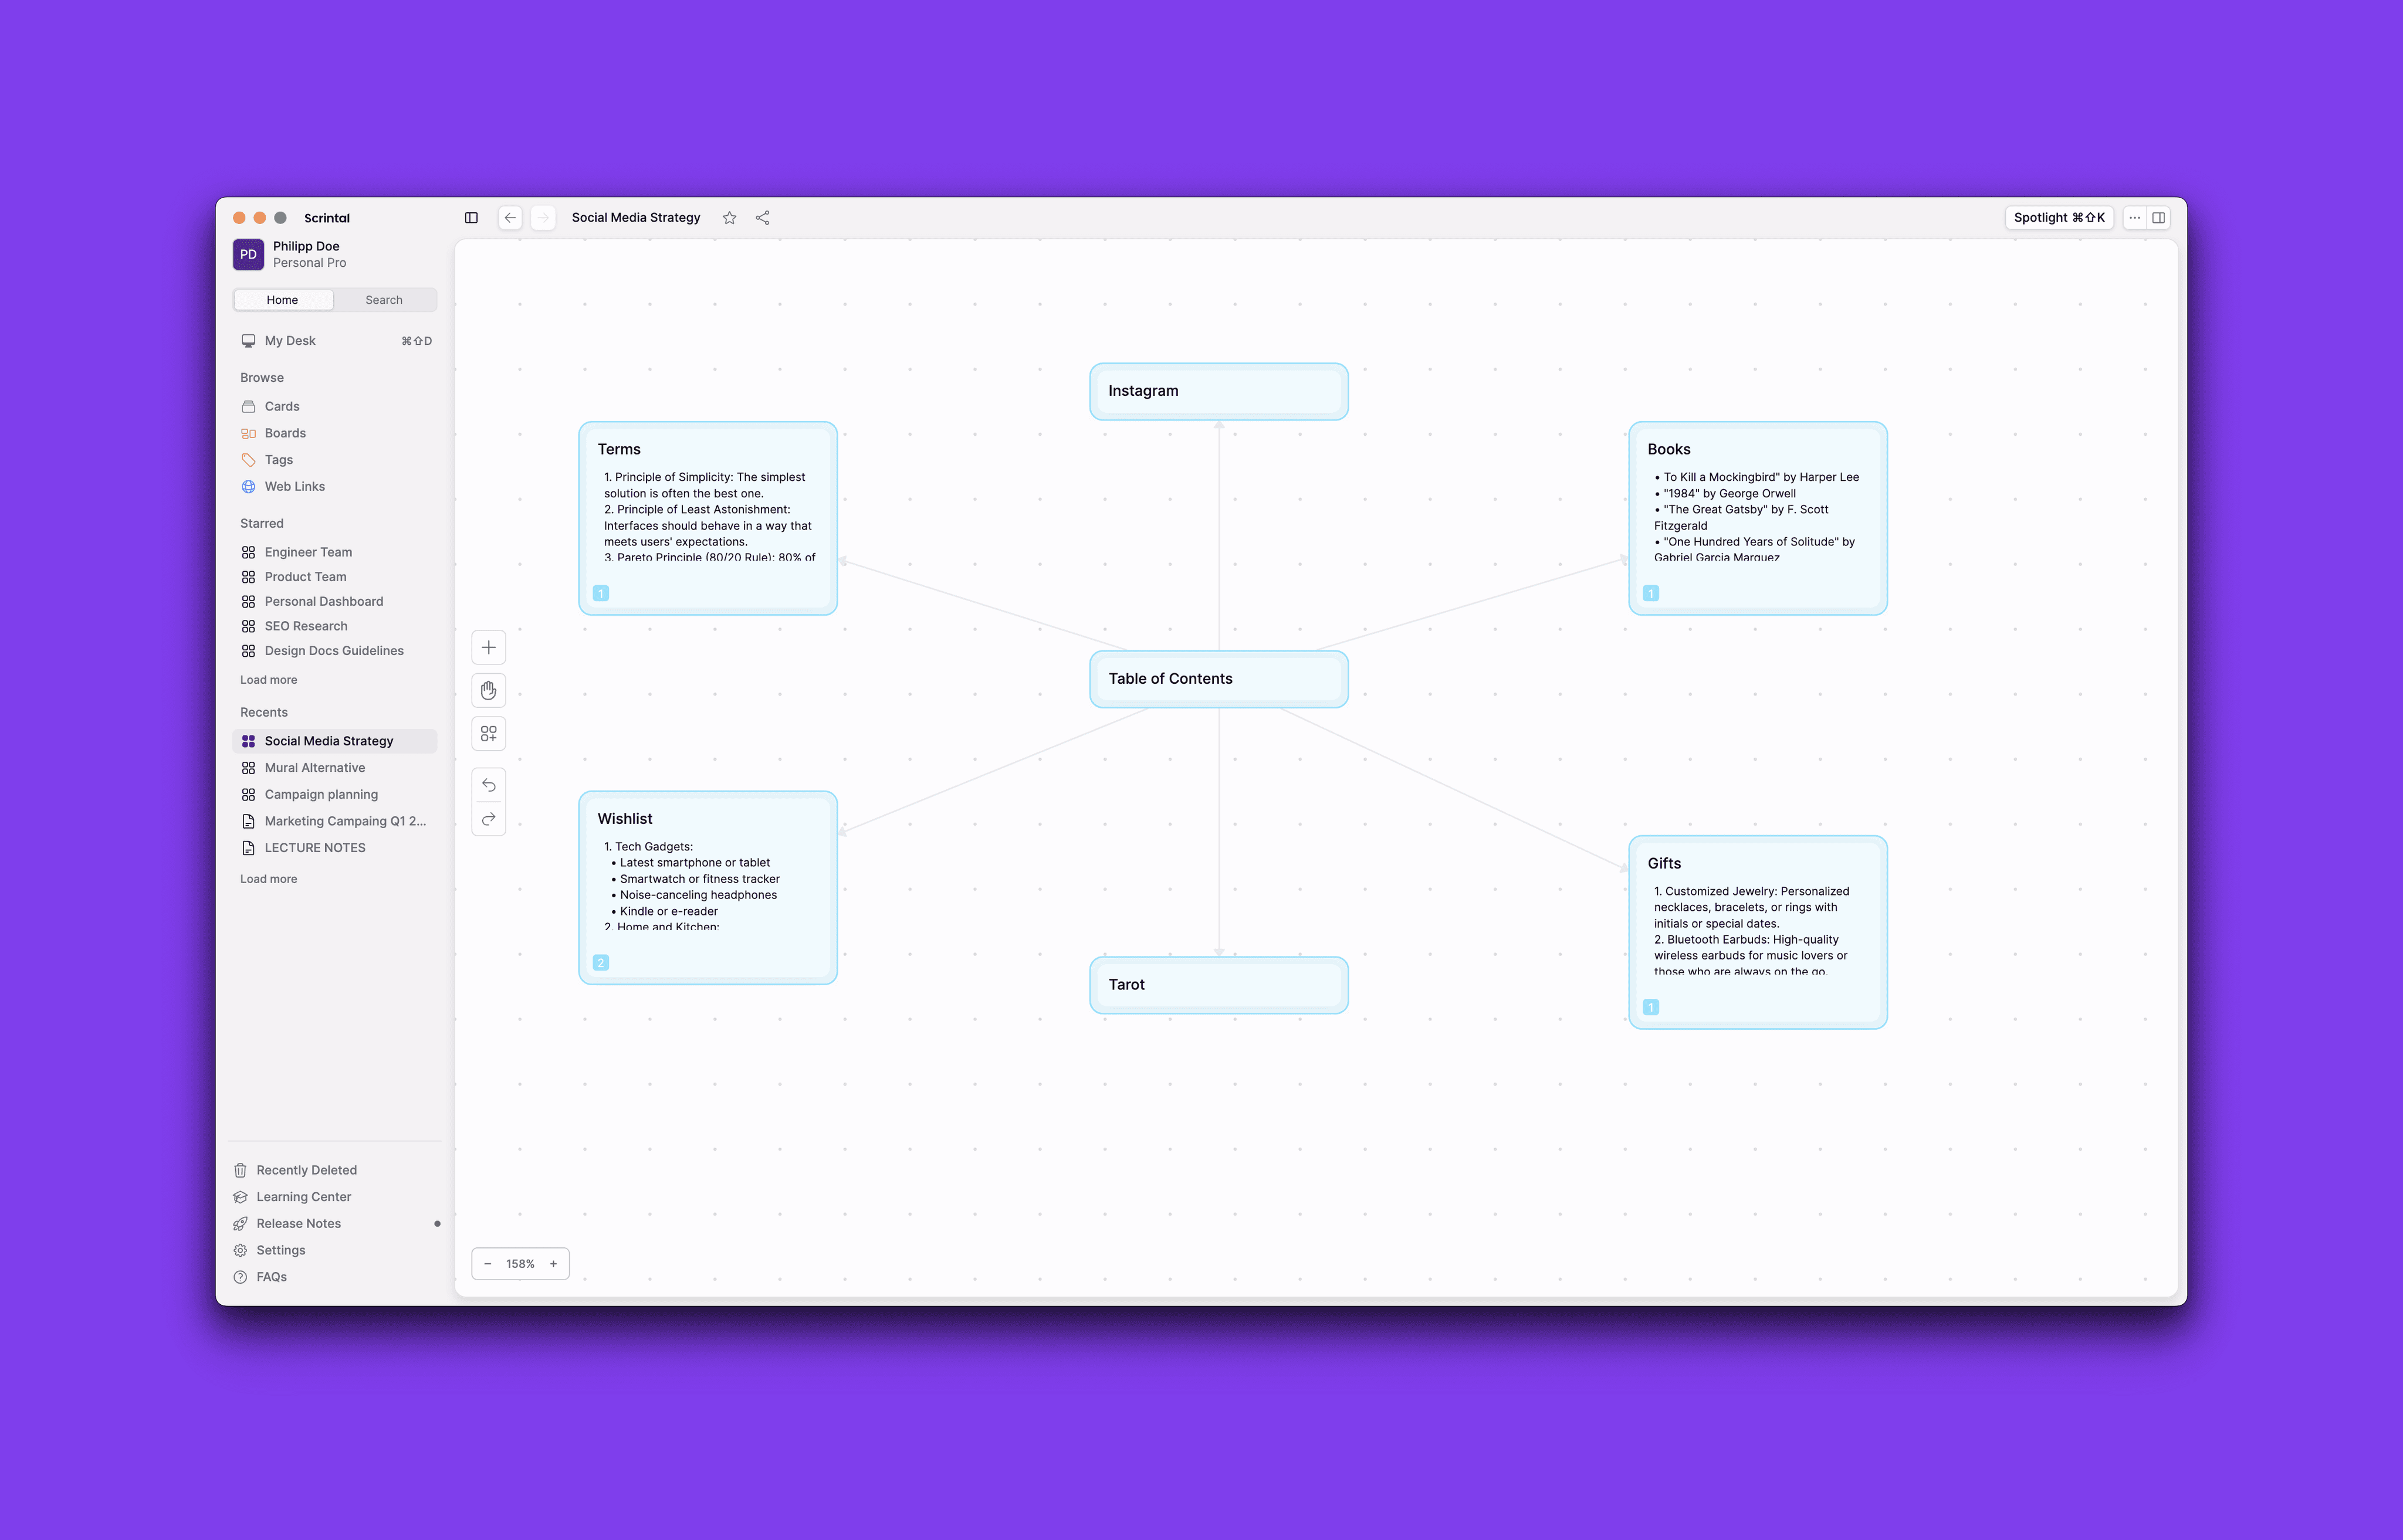Click the Table of Contents card
The image size is (2403, 1540).
tap(1217, 679)
